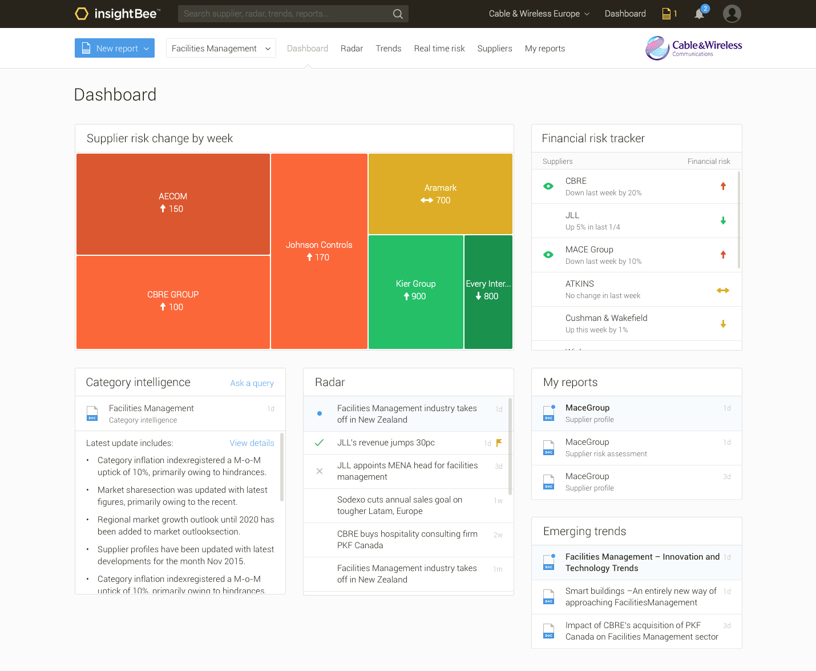This screenshot has width=816, height=671.
Task: Open Impact of CBRE's acquisition of PKF trend
Action: 637,631
